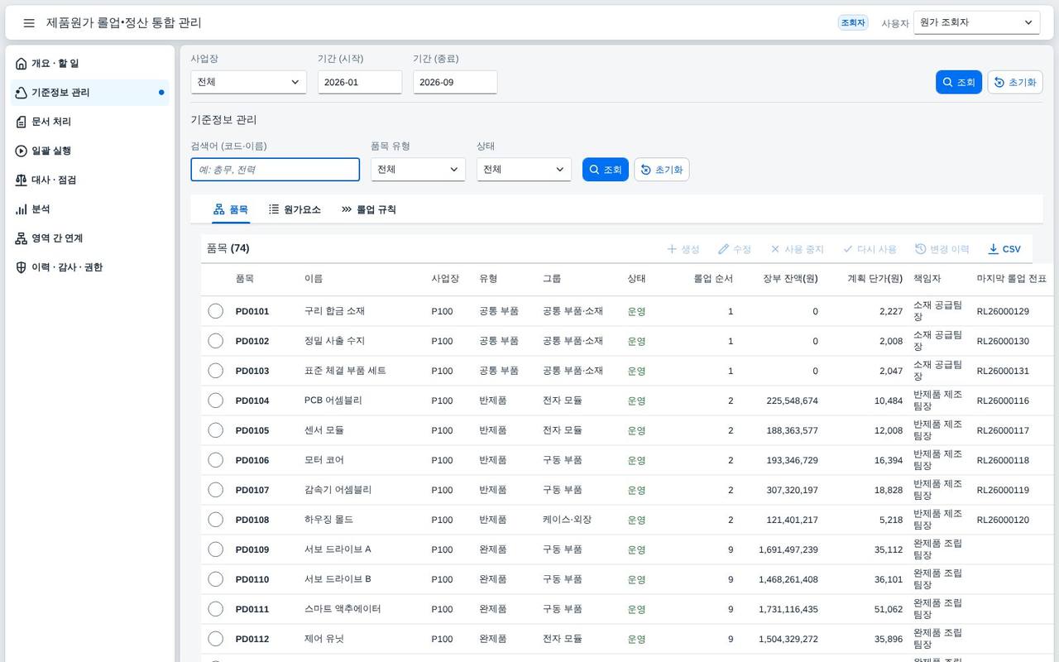1059x662 pixels.
Task: Click the 스마트 액추에이터 item name
Action: (x=343, y=609)
